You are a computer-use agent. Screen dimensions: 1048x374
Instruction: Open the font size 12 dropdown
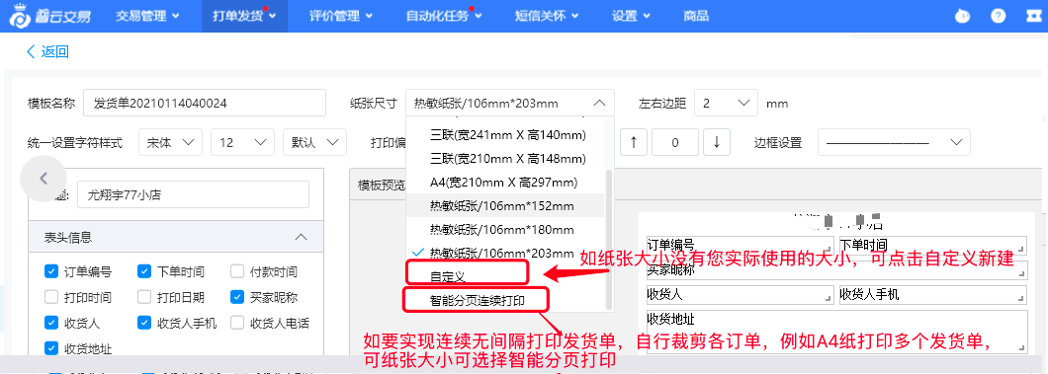click(x=242, y=142)
